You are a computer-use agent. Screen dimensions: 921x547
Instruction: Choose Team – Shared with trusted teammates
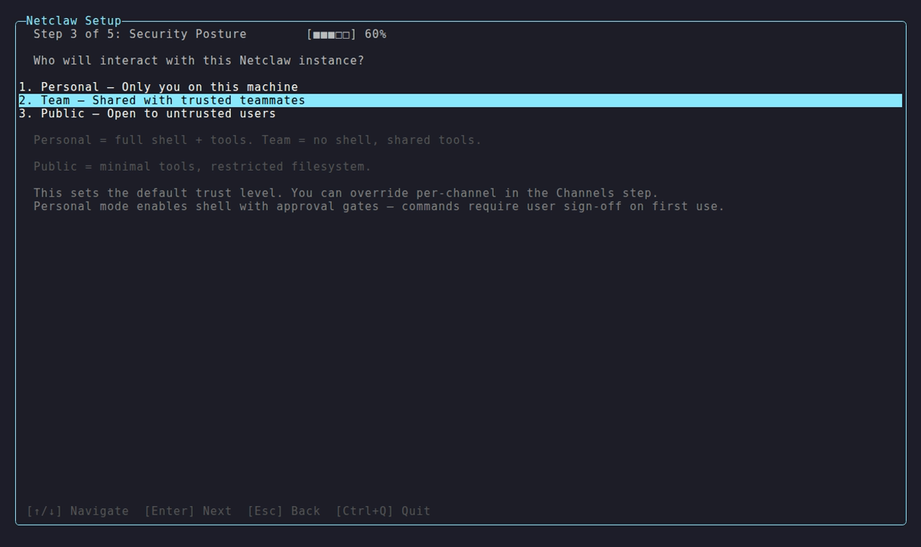(x=460, y=101)
